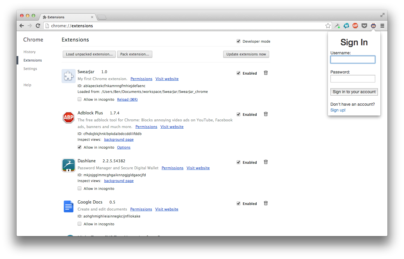Click the SwearJar toolbar extension icon
The height and width of the screenshot is (259, 404).
pos(373,26)
